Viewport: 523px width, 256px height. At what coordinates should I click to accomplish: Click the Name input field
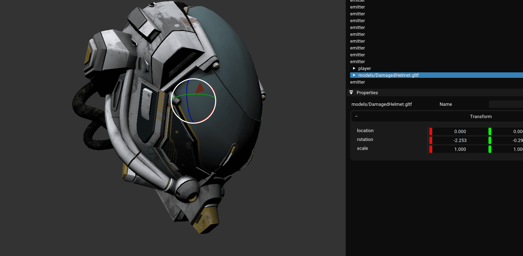point(506,104)
